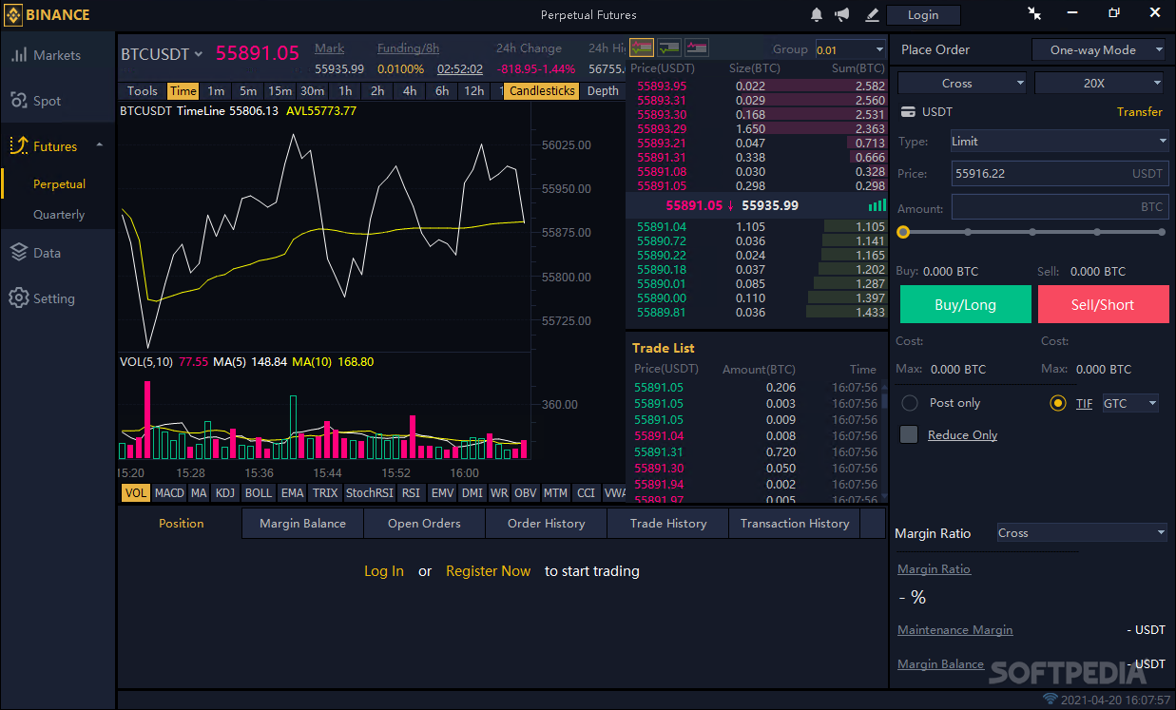This screenshot has width=1176, height=710.
Task: Open notifications bell icon
Action: [x=817, y=14]
